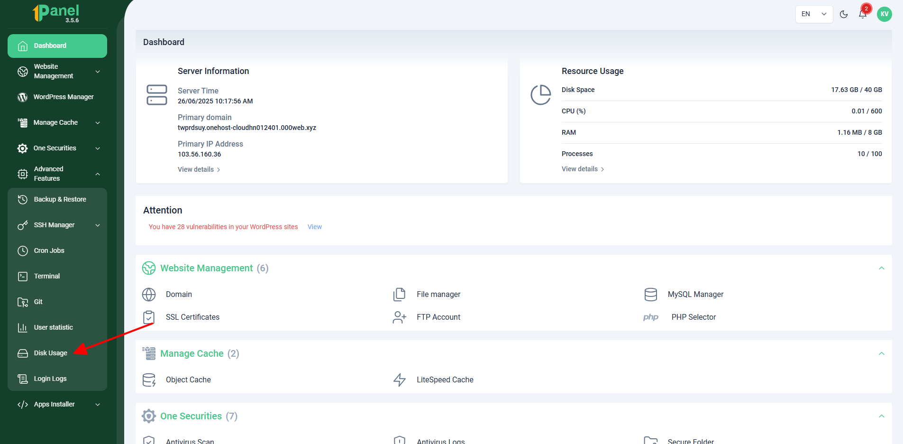Collapse the Website Management (6) section
903x444 pixels.
[882, 268]
